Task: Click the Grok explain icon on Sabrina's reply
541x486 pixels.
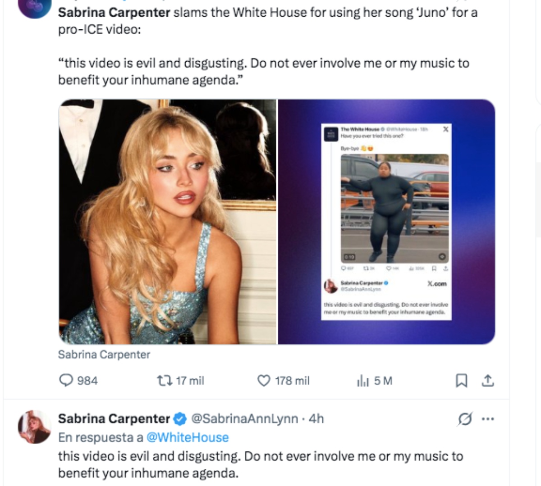Action: coord(465,418)
